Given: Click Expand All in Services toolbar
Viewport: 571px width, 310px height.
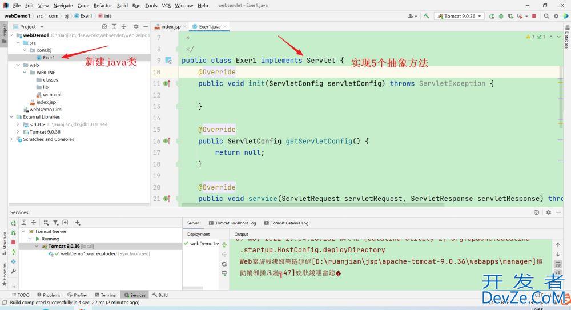Looking at the screenshot, I should (23, 223).
